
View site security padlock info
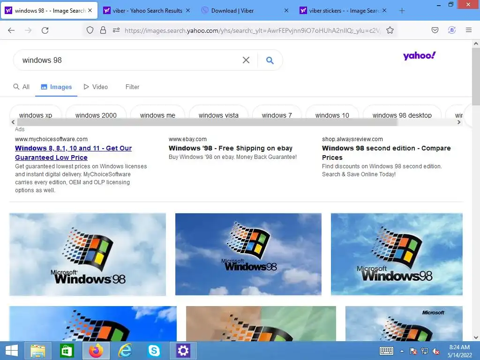103,30
